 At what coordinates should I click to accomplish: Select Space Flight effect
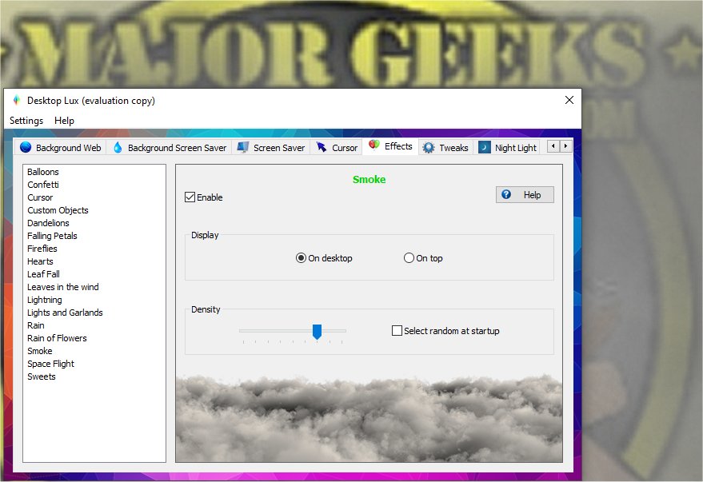coord(50,364)
